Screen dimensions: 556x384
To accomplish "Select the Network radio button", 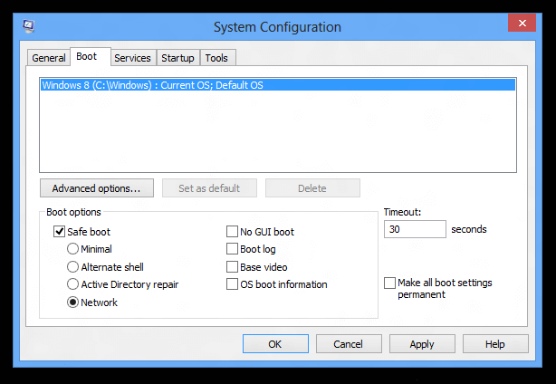I will tap(72, 302).
